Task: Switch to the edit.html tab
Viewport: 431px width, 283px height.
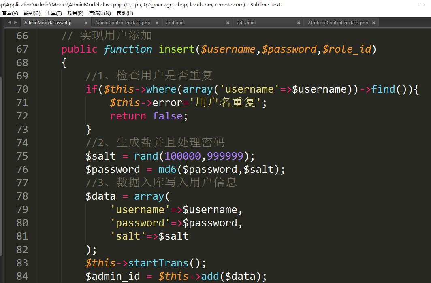Action: 246,23
